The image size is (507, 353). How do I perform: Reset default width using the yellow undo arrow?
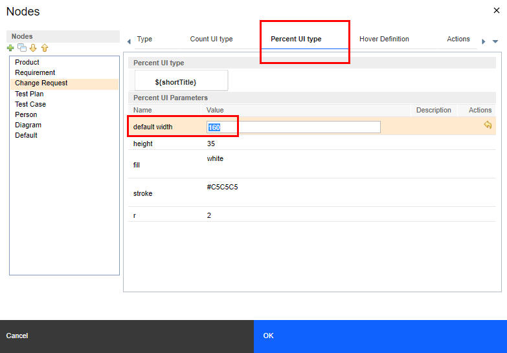click(488, 125)
